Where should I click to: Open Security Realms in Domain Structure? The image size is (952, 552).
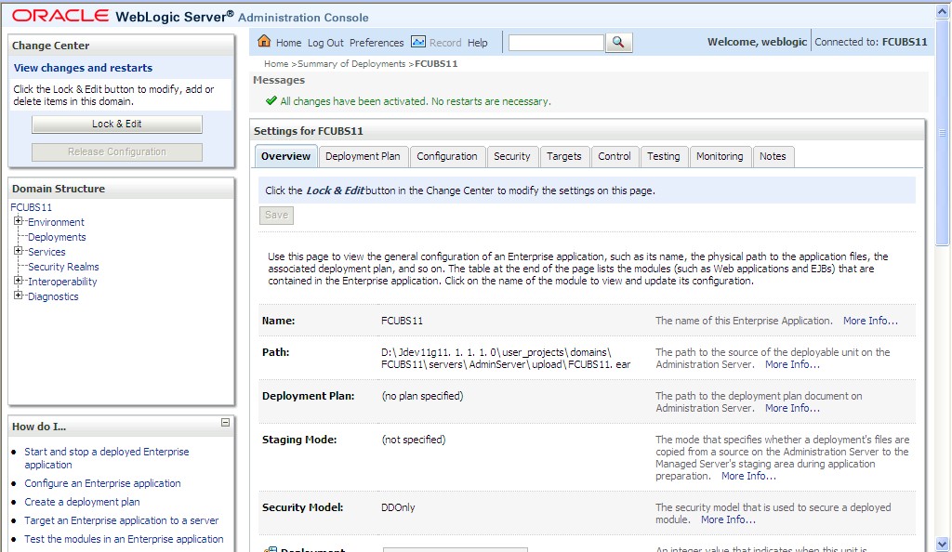(63, 267)
